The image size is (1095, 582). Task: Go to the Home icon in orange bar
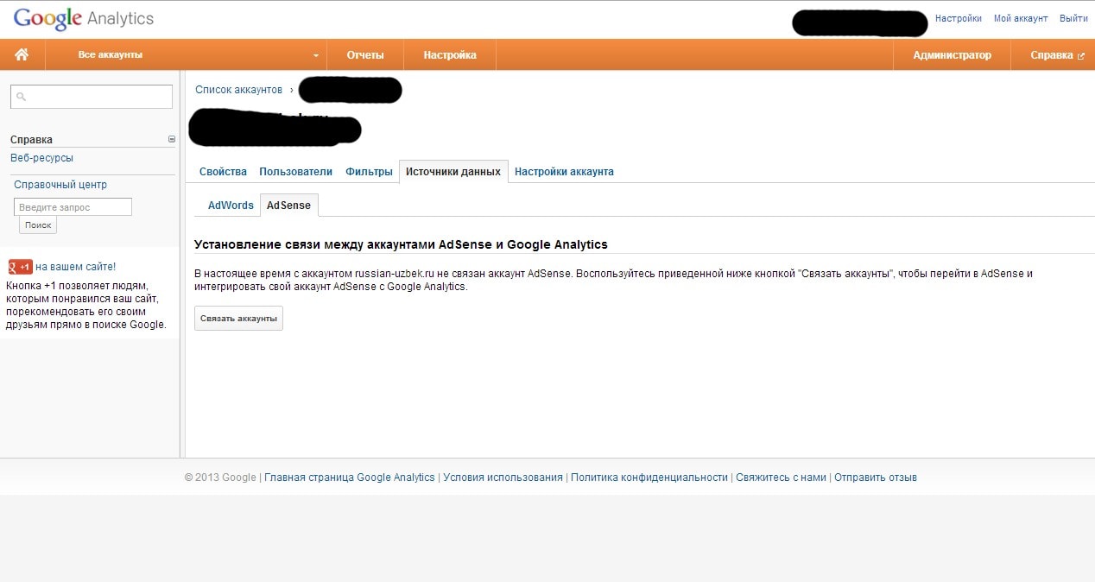point(22,54)
